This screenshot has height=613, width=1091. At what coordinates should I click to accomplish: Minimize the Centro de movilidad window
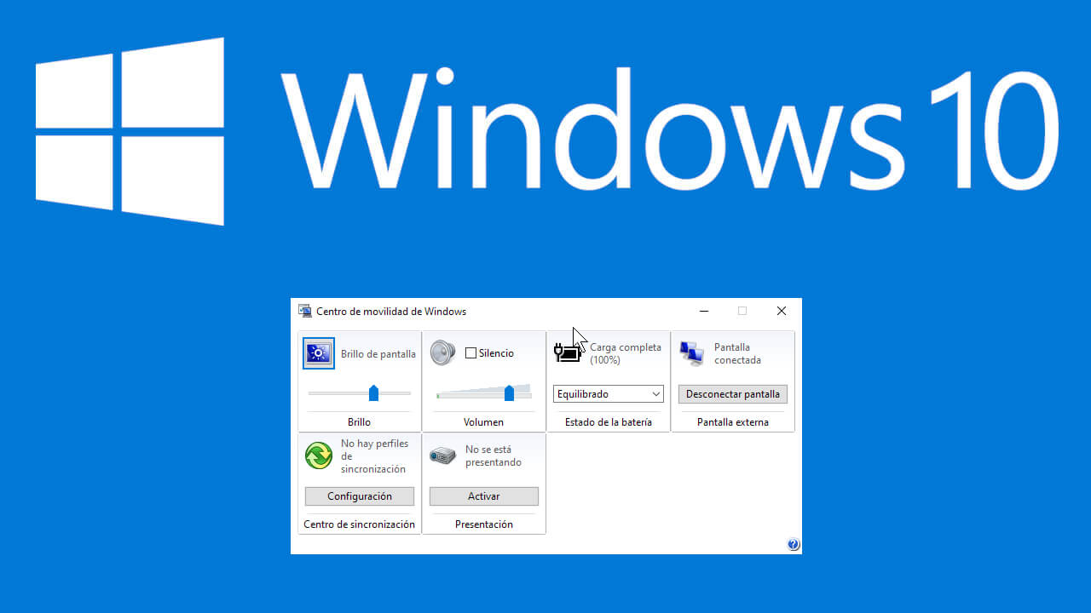[x=704, y=312]
